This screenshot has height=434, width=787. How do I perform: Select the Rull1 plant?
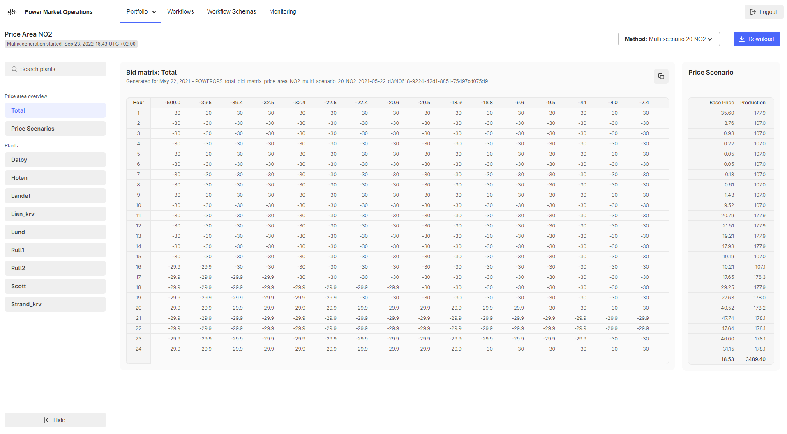click(x=55, y=250)
